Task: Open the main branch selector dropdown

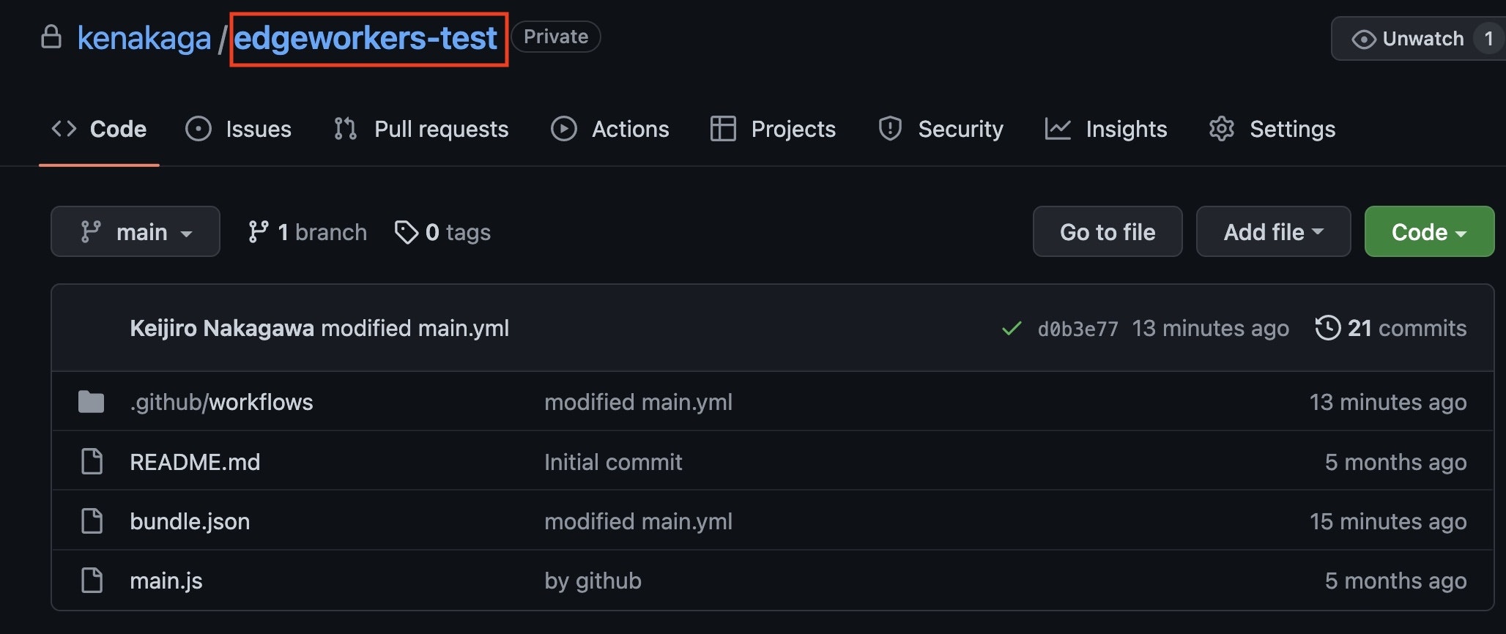Action: (136, 232)
